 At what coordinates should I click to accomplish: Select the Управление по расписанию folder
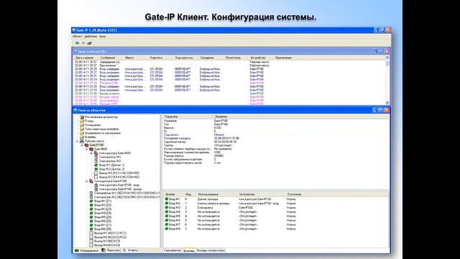click(102, 133)
